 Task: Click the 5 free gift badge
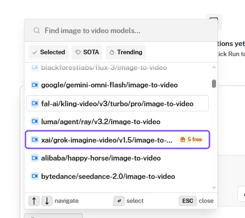click(x=191, y=139)
